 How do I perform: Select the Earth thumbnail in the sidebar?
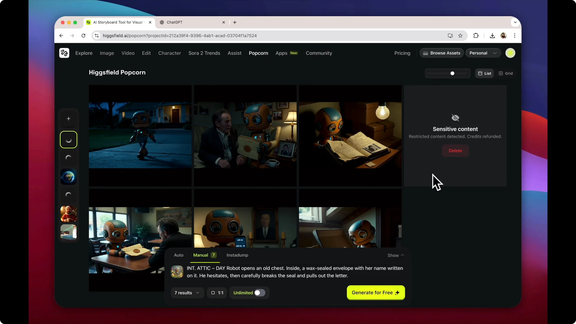click(68, 177)
